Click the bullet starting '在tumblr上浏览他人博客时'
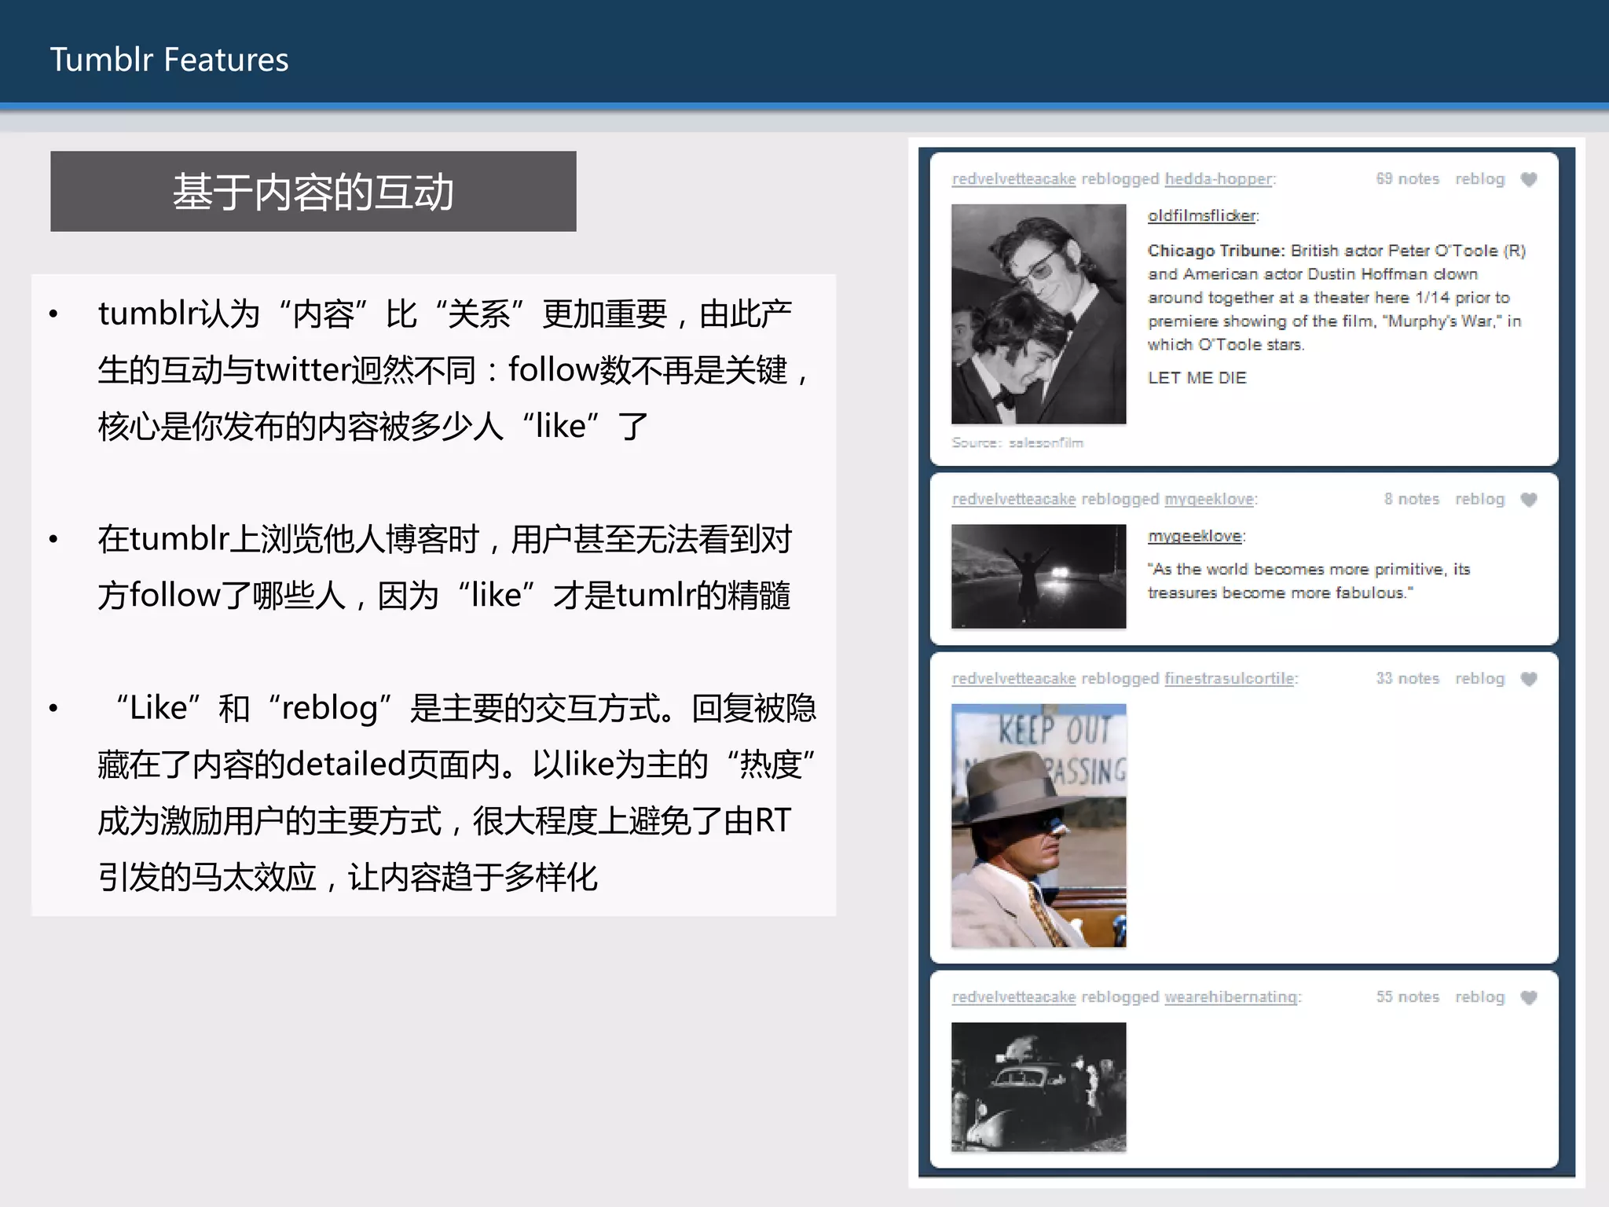This screenshot has width=1609, height=1207. point(444,567)
